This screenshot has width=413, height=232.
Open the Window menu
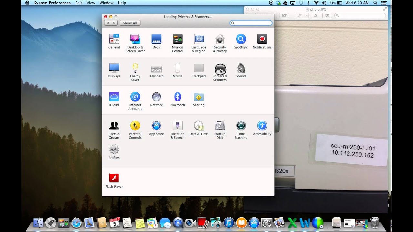tap(106, 3)
